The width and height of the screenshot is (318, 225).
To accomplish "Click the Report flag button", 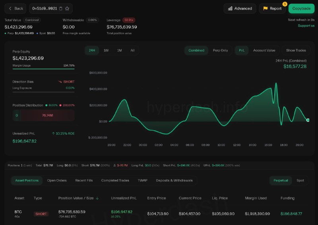I will pyautogui.click(x=272, y=8).
